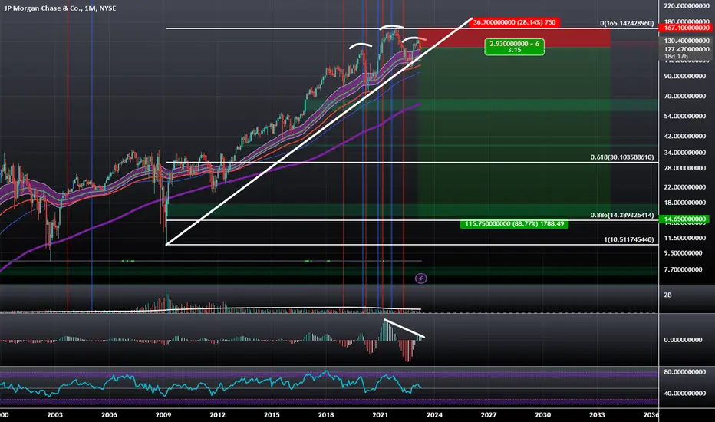Click the 22.000000000 price axis value
This screenshot has height=422, width=715.
click(685, 187)
